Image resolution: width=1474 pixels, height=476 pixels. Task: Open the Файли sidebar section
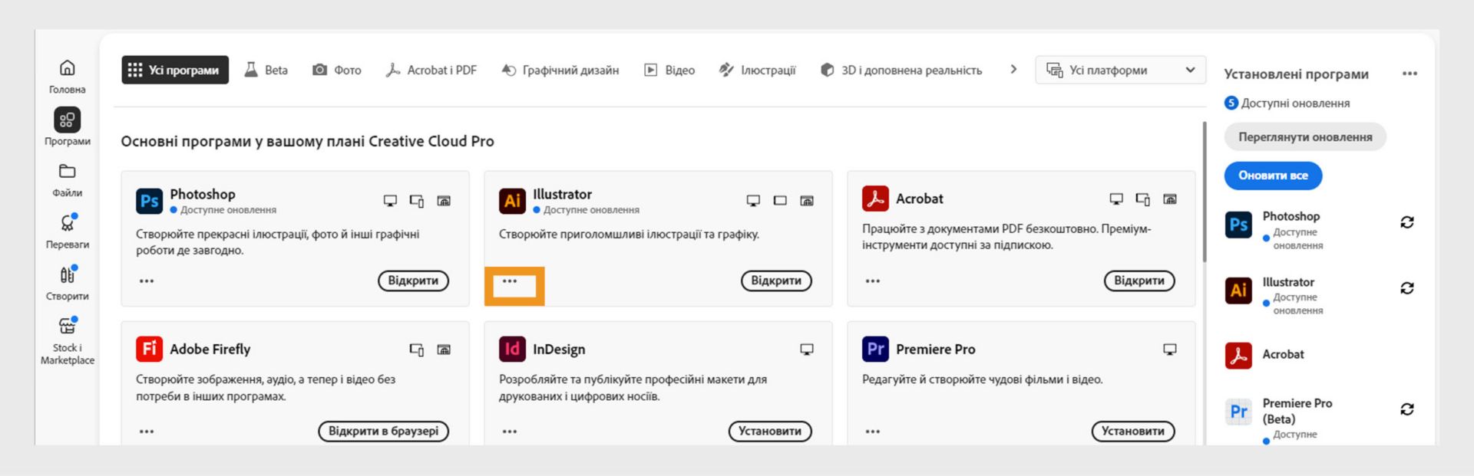click(68, 172)
